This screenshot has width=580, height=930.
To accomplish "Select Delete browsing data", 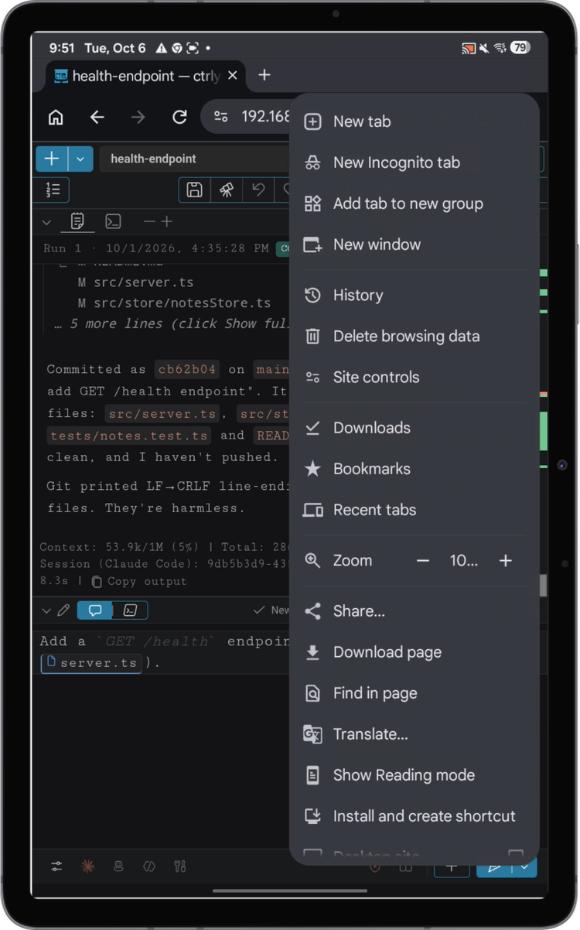I will [x=414, y=337].
